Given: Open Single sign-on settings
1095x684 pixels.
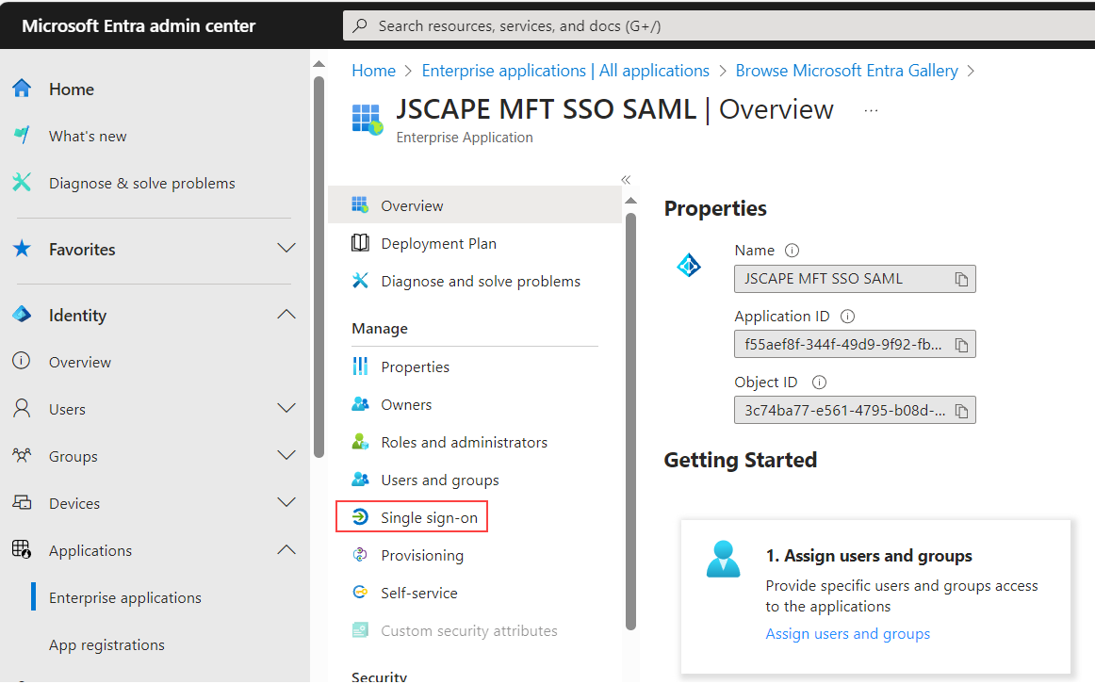Looking at the screenshot, I should (425, 516).
